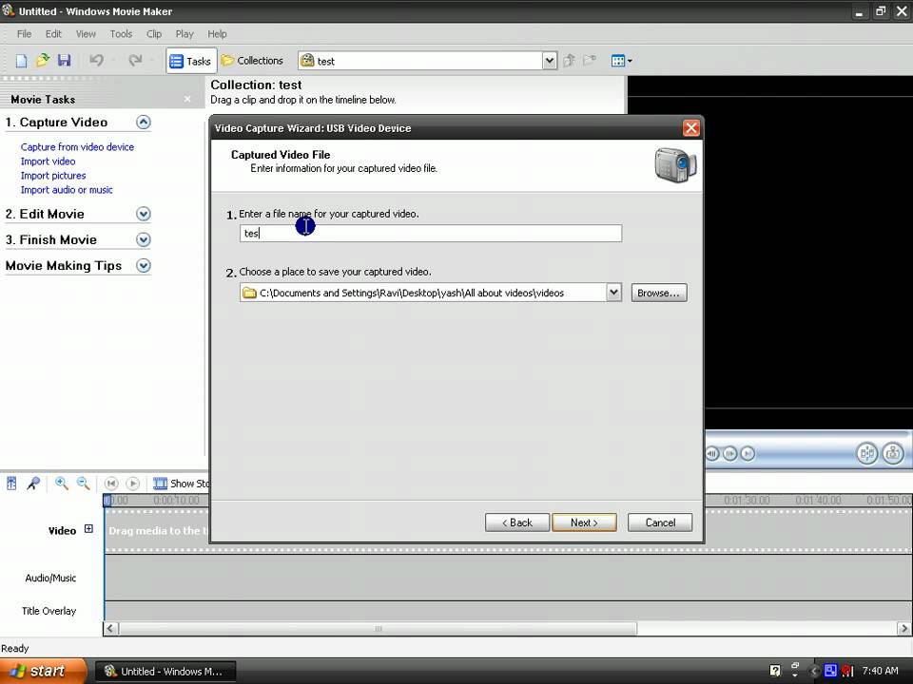Click timeline left scroll arrow
Viewport: 913px width, 684px height.
tap(110, 628)
